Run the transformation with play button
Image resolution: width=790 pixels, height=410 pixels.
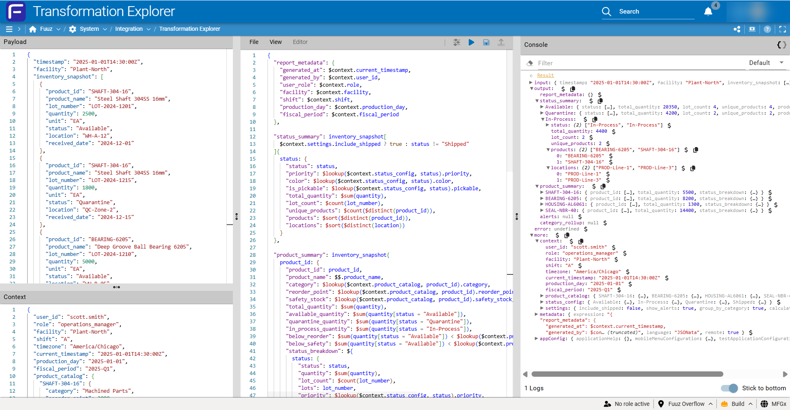tap(472, 42)
